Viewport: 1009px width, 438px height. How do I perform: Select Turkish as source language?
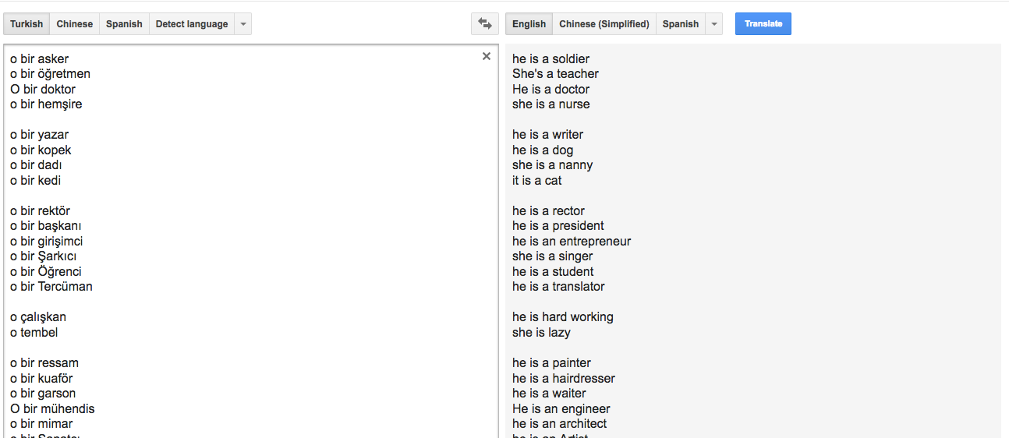tap(27, 24)
